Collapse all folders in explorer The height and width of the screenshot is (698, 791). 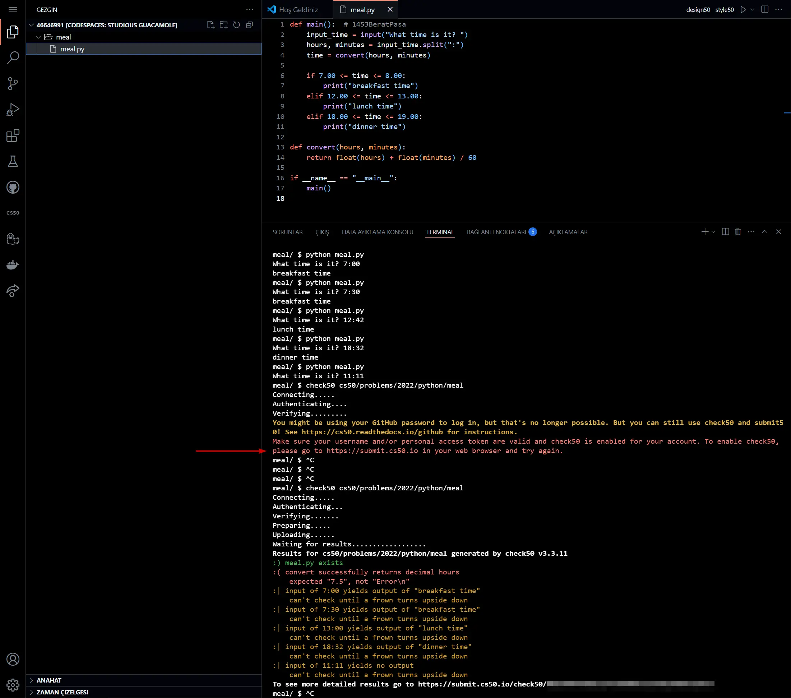[x=250, y=25]
